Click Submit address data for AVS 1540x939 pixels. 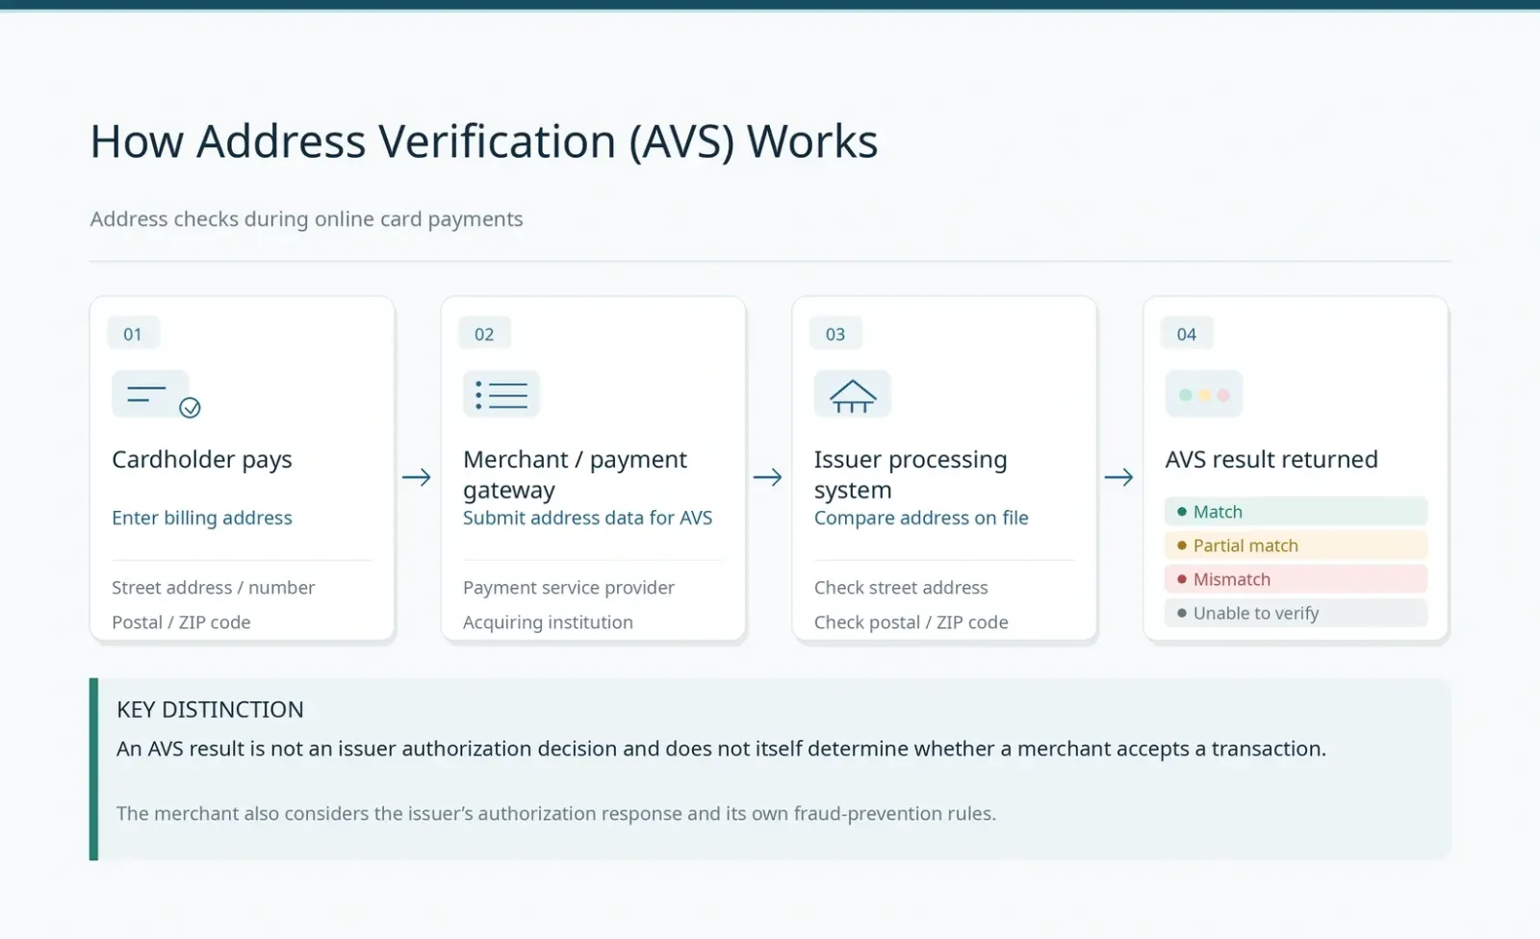click(588, 518)
